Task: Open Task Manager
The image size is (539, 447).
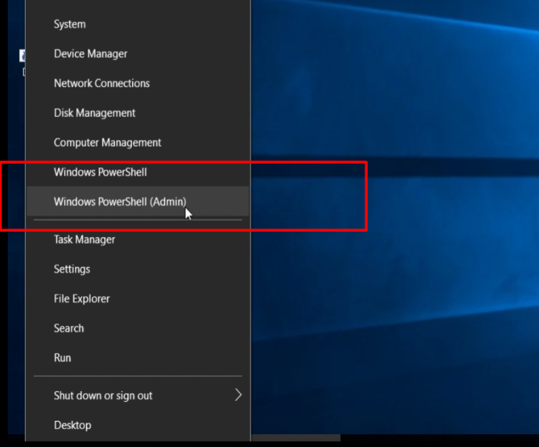Action: click(x=138, y=239)
